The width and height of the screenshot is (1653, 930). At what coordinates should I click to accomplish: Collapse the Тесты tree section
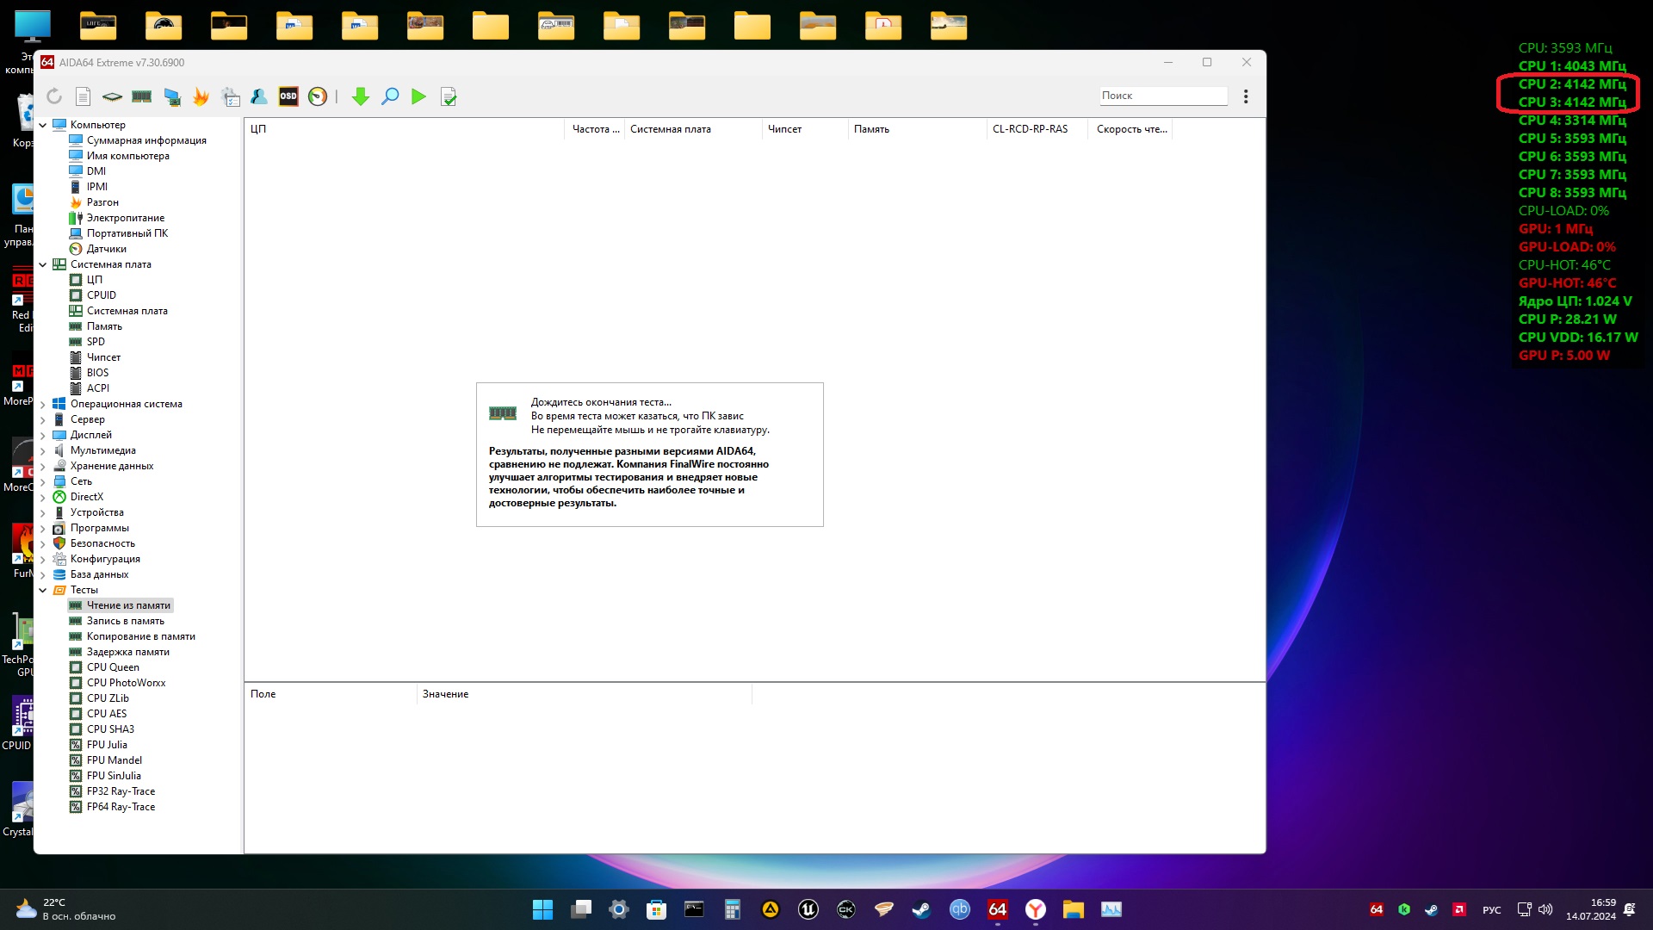tap(43, 590)
